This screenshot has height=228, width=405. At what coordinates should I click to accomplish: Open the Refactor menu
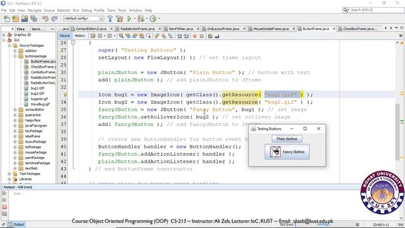tap(63, 10)
